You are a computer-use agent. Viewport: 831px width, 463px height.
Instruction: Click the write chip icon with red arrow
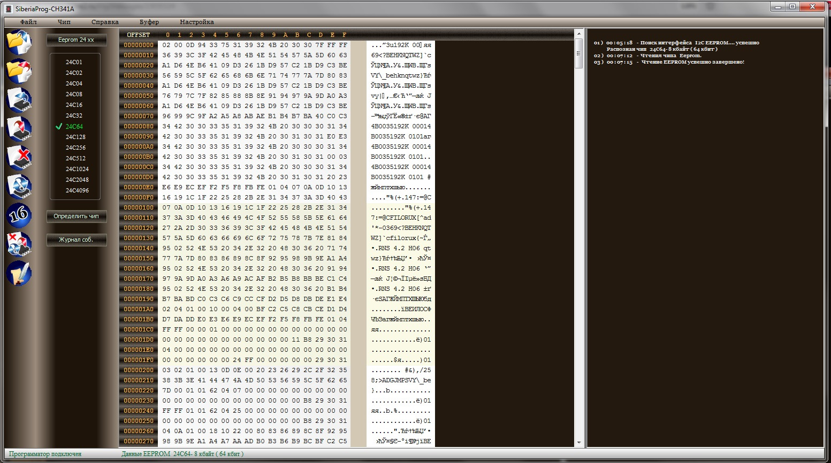19,129
